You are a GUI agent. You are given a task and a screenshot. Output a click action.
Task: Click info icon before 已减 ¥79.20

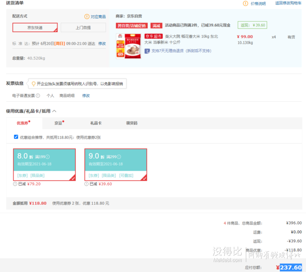(15, 184)
